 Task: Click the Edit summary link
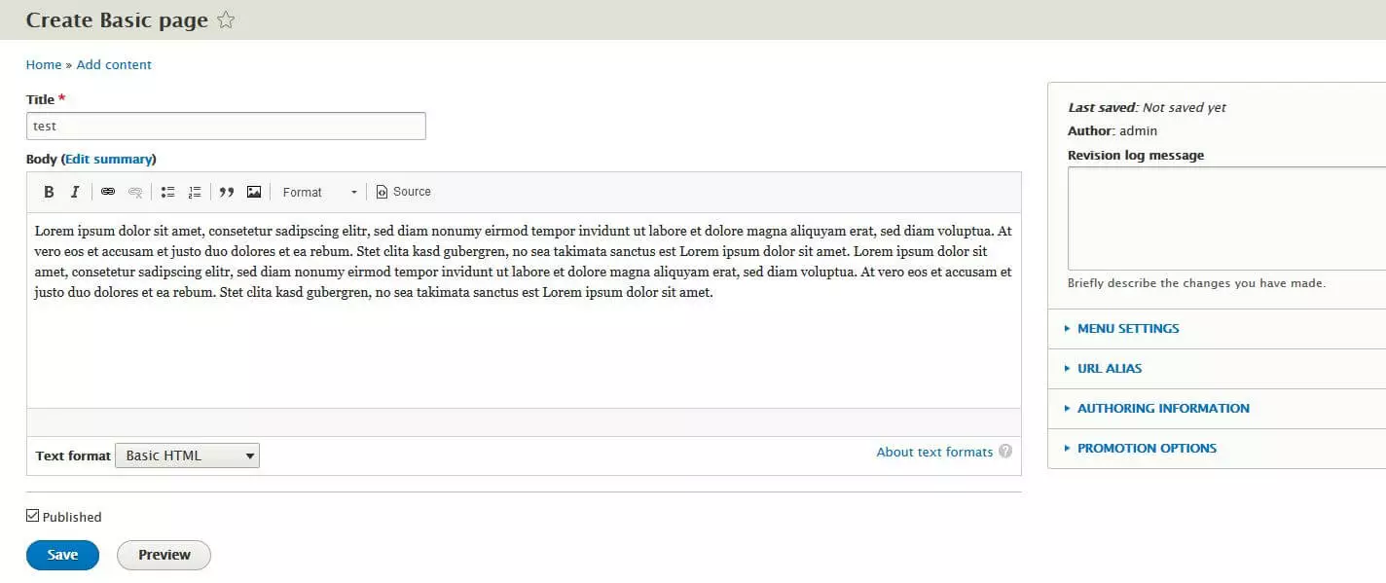tap(108, 159)
